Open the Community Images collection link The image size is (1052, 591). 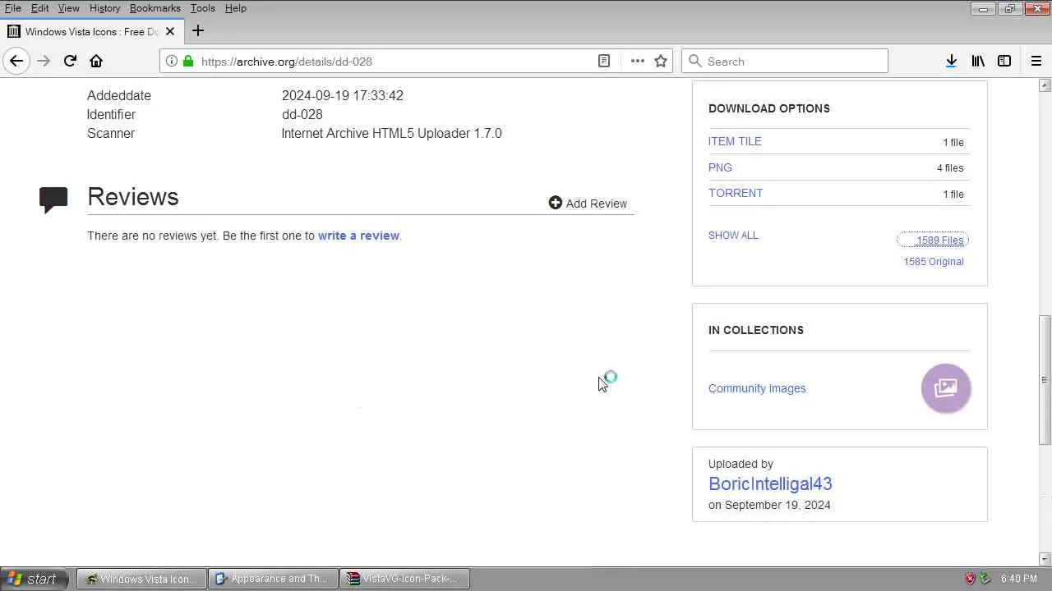tap(757, 388)
